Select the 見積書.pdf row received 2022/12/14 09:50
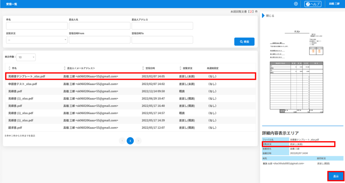Viewport: 345px width, 183px height. pos(130,91)
